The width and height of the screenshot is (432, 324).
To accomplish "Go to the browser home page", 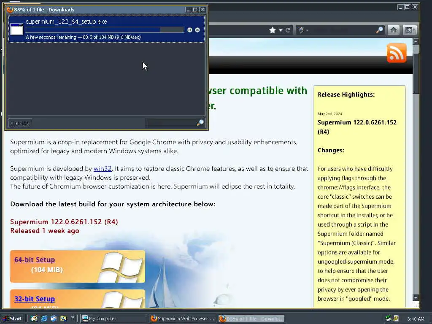I will (x=394, y=30).
